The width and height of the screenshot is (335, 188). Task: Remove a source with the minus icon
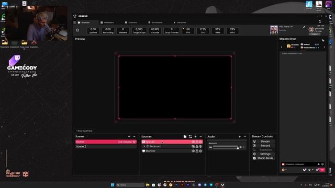(200, 137)
